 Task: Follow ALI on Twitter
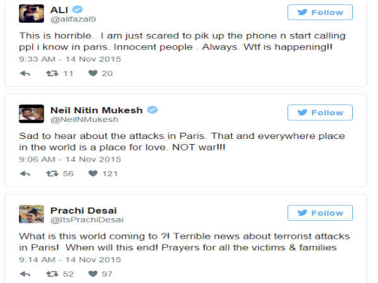point(320,13)
